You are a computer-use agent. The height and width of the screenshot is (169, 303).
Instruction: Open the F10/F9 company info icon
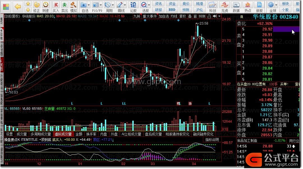tap(96, 5)
